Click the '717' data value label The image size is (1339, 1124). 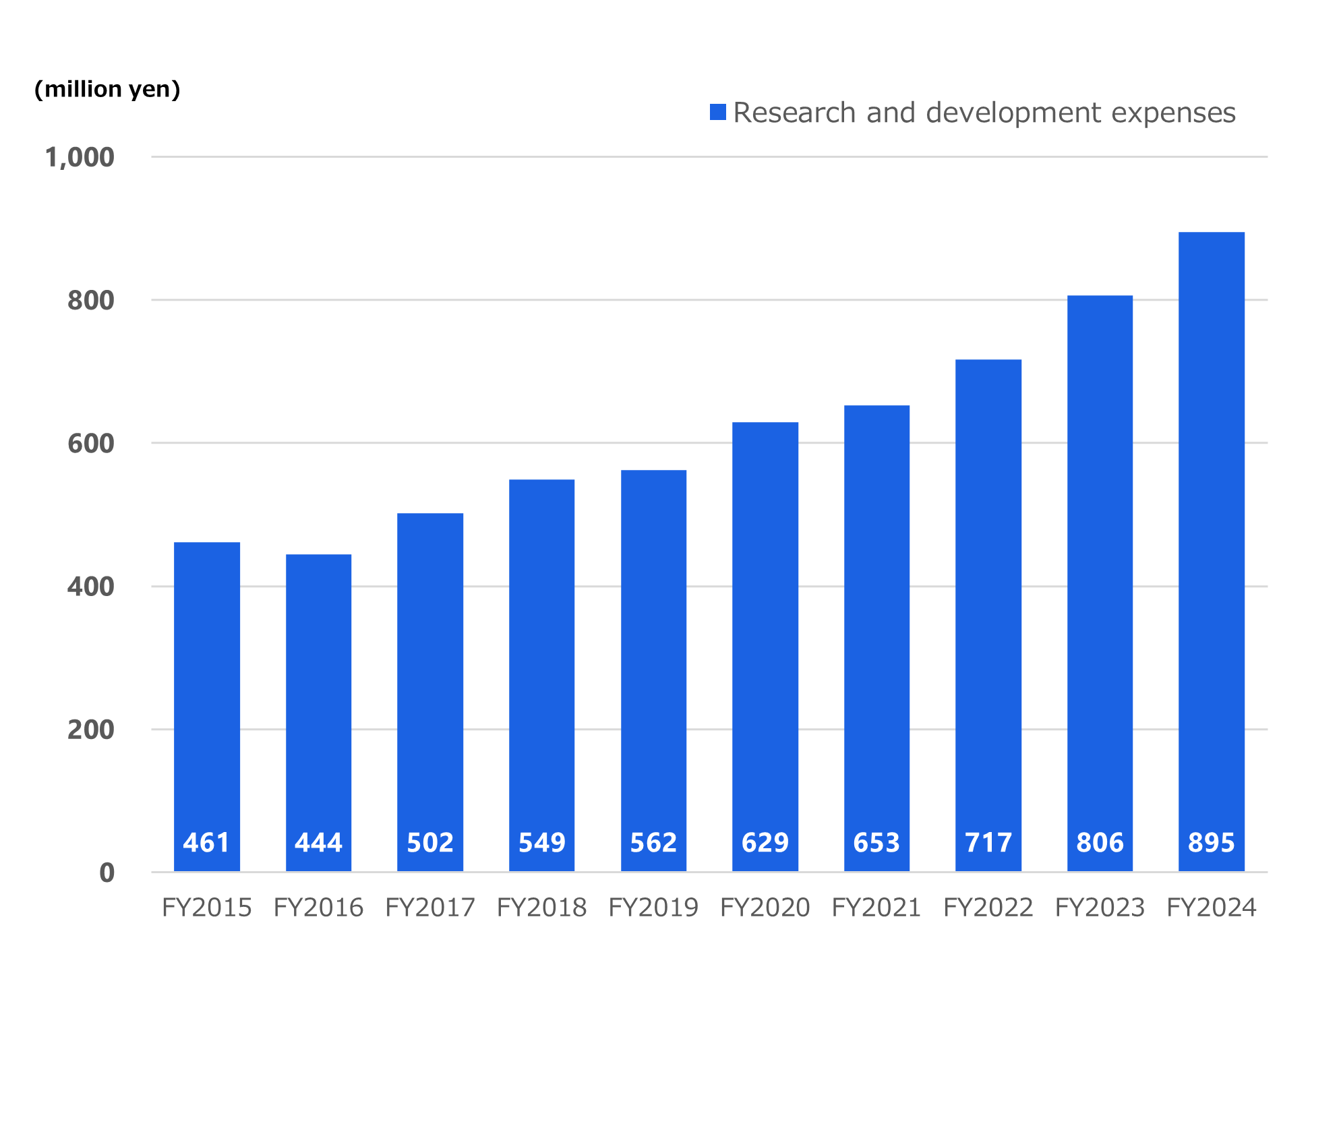click(988, 843)
